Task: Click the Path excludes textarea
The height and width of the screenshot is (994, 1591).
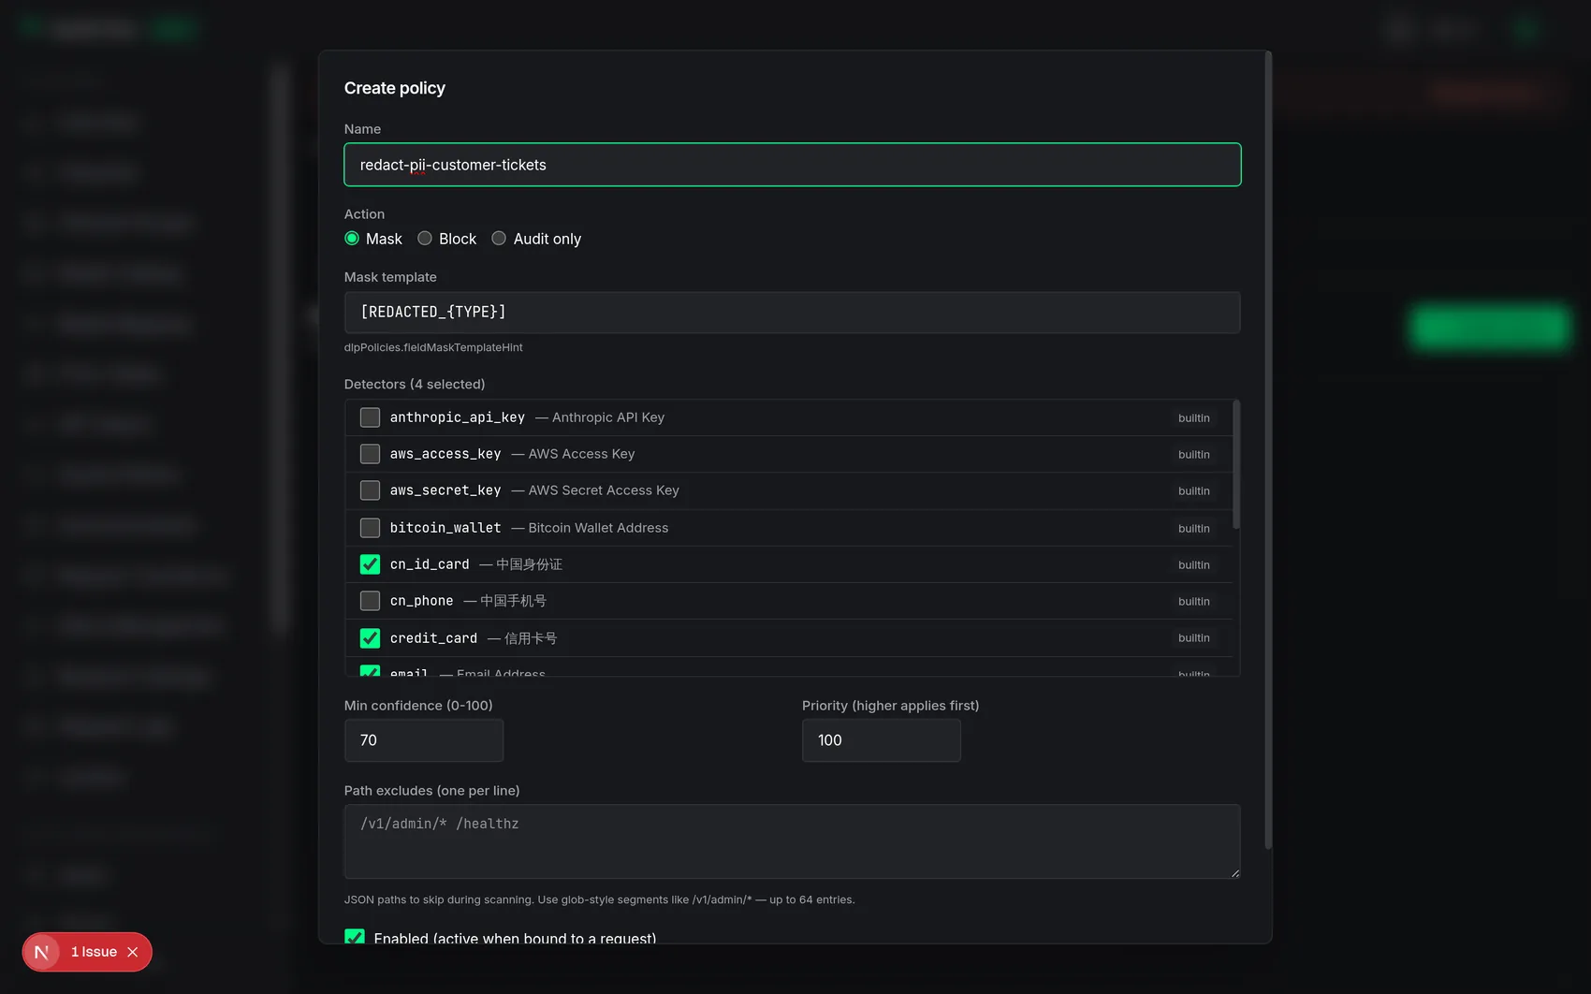Action: click(x=792, y=841)
